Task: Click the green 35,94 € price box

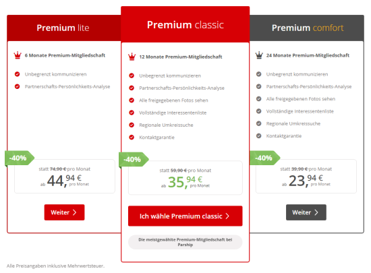Action: point(185,178)
